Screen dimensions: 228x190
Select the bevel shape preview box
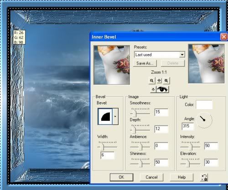pos(105,116)
